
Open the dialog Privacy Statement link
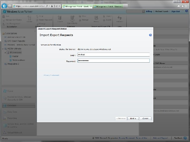click(51, 75)
